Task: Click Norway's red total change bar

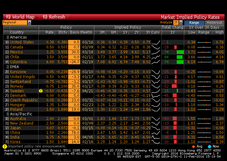Action: point(174,86)
